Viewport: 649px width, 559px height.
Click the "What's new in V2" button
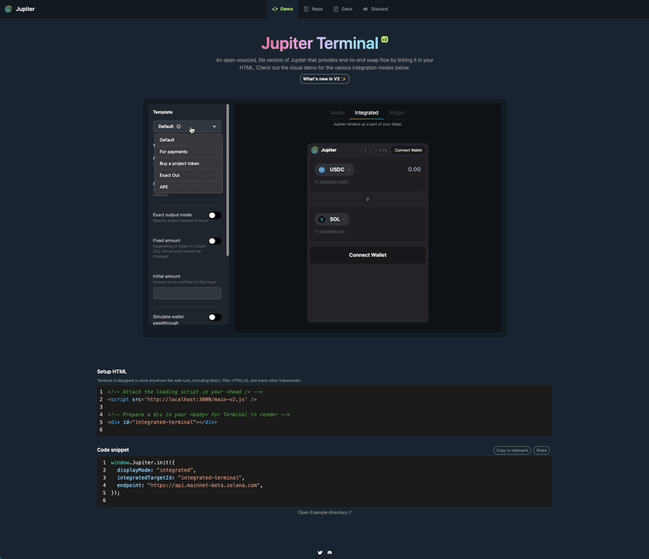[325, 78]
